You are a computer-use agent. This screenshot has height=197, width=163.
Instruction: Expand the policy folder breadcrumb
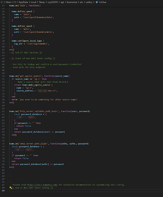[89, 2]
